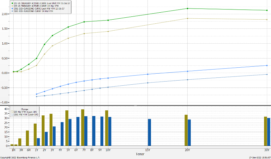This screenshot has height=159, width=271.
Task: Click the '4Y' tenor axis label
Action: pos(60,150)
